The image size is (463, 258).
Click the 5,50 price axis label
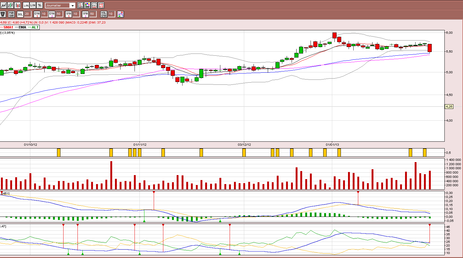(449, 52)
